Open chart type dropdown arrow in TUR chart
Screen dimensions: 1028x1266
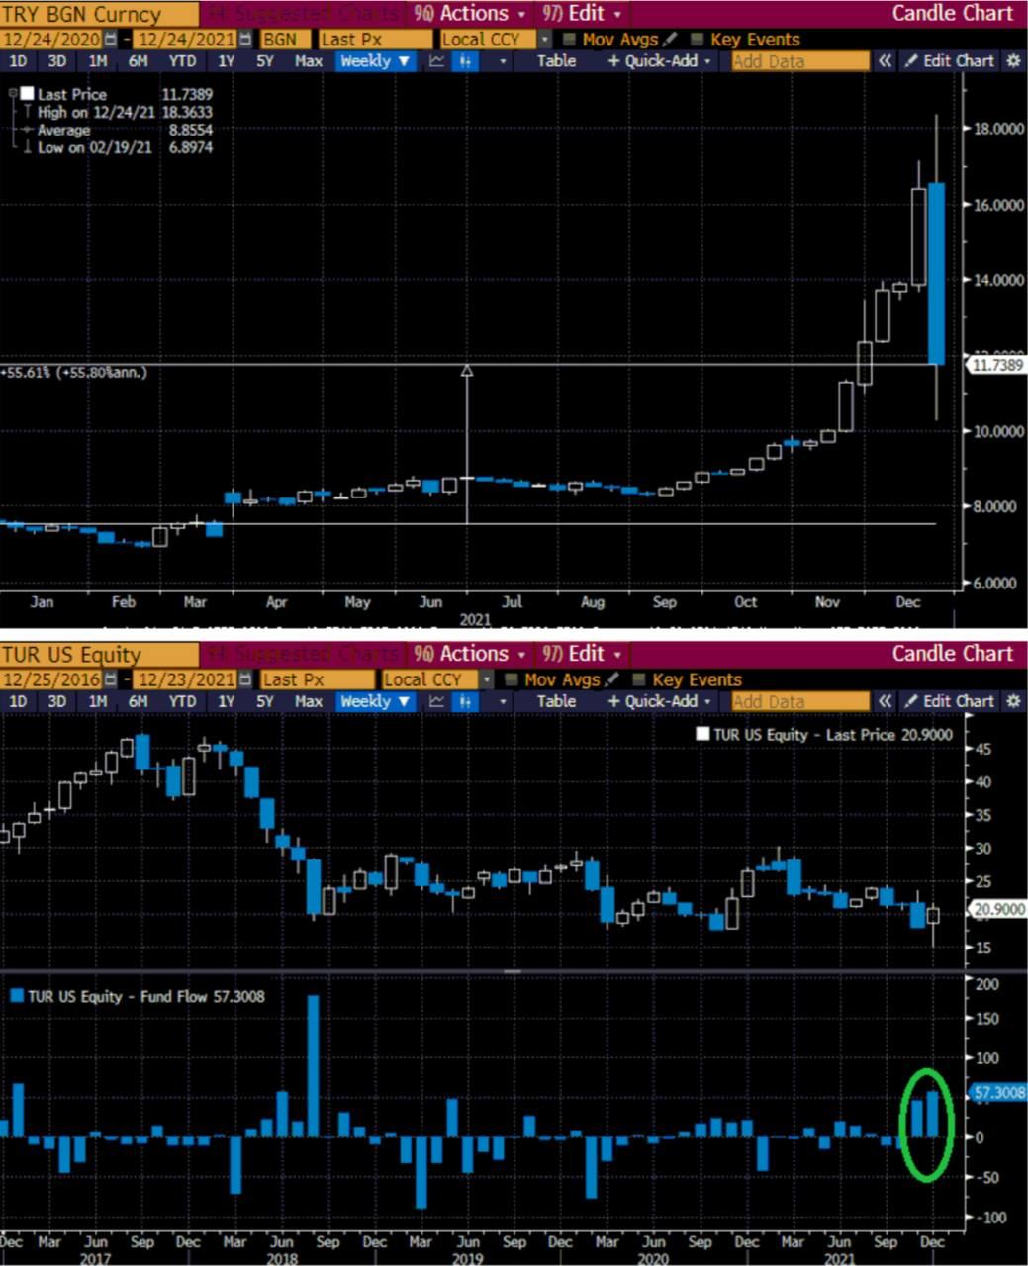point(503,701)
